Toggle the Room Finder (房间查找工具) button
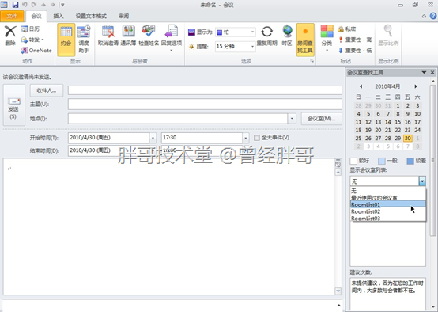 305,40
